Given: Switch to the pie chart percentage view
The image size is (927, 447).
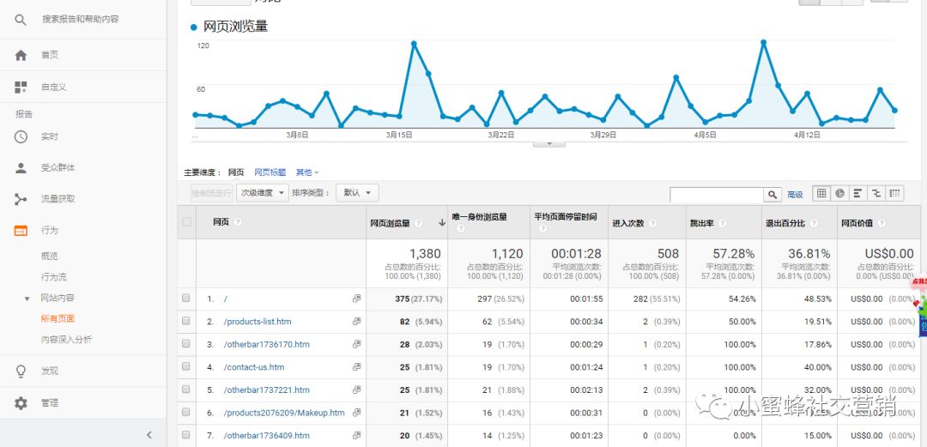Looking at the screenshot, I should (x=839, y=193).
